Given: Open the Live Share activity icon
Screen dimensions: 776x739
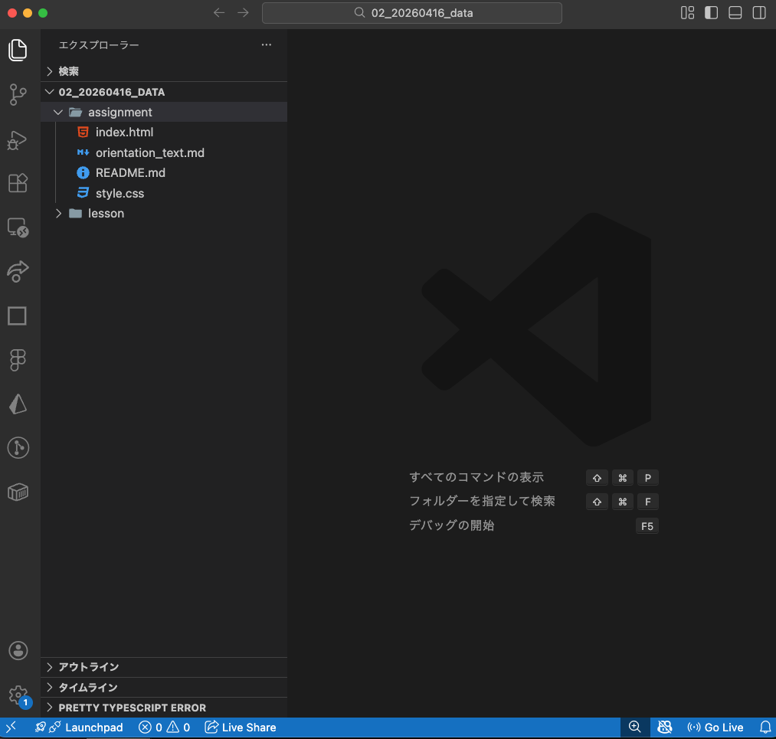Looking at the screenshot, I should pos(18,271).
